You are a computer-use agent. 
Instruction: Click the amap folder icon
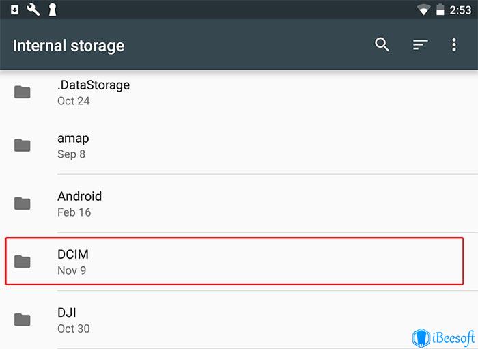(x=23, y=145)
